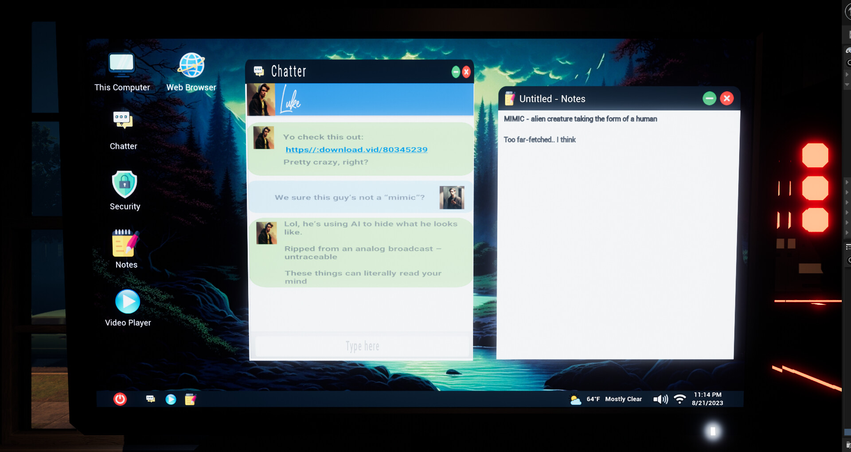Click the clock showing 11:14 PM
This screenshot has width=851, height=452.
click(x=707, y=398)
